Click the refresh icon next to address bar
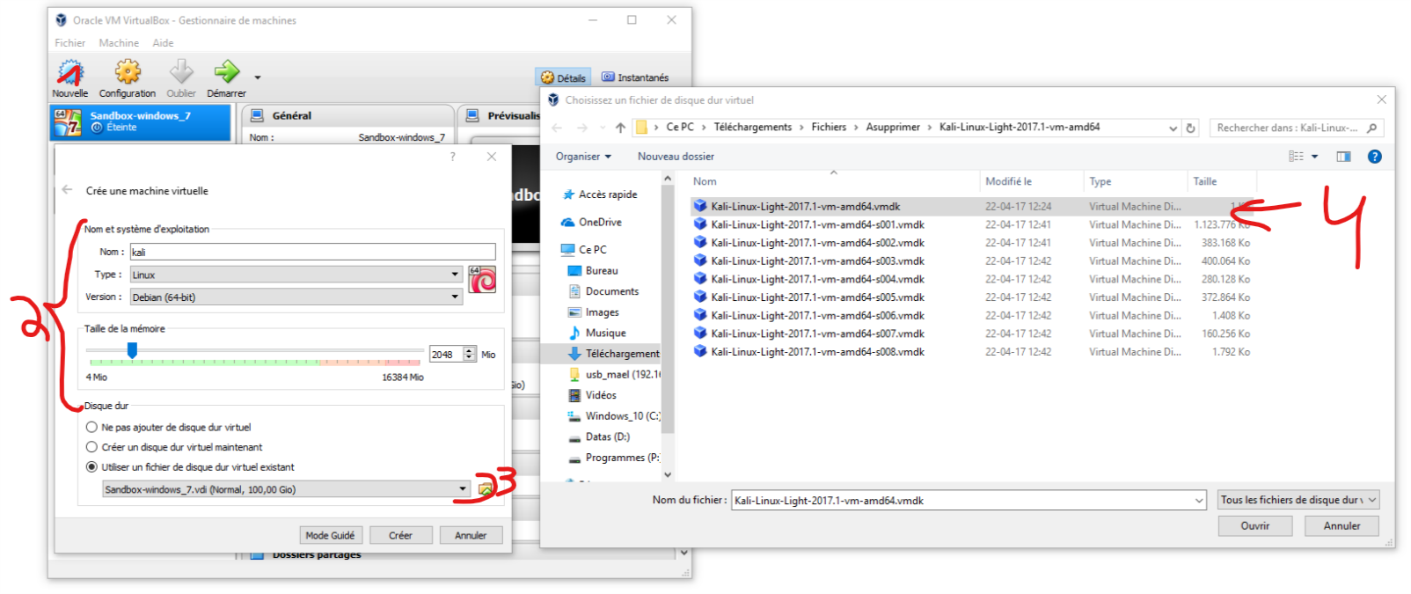 1191,128
